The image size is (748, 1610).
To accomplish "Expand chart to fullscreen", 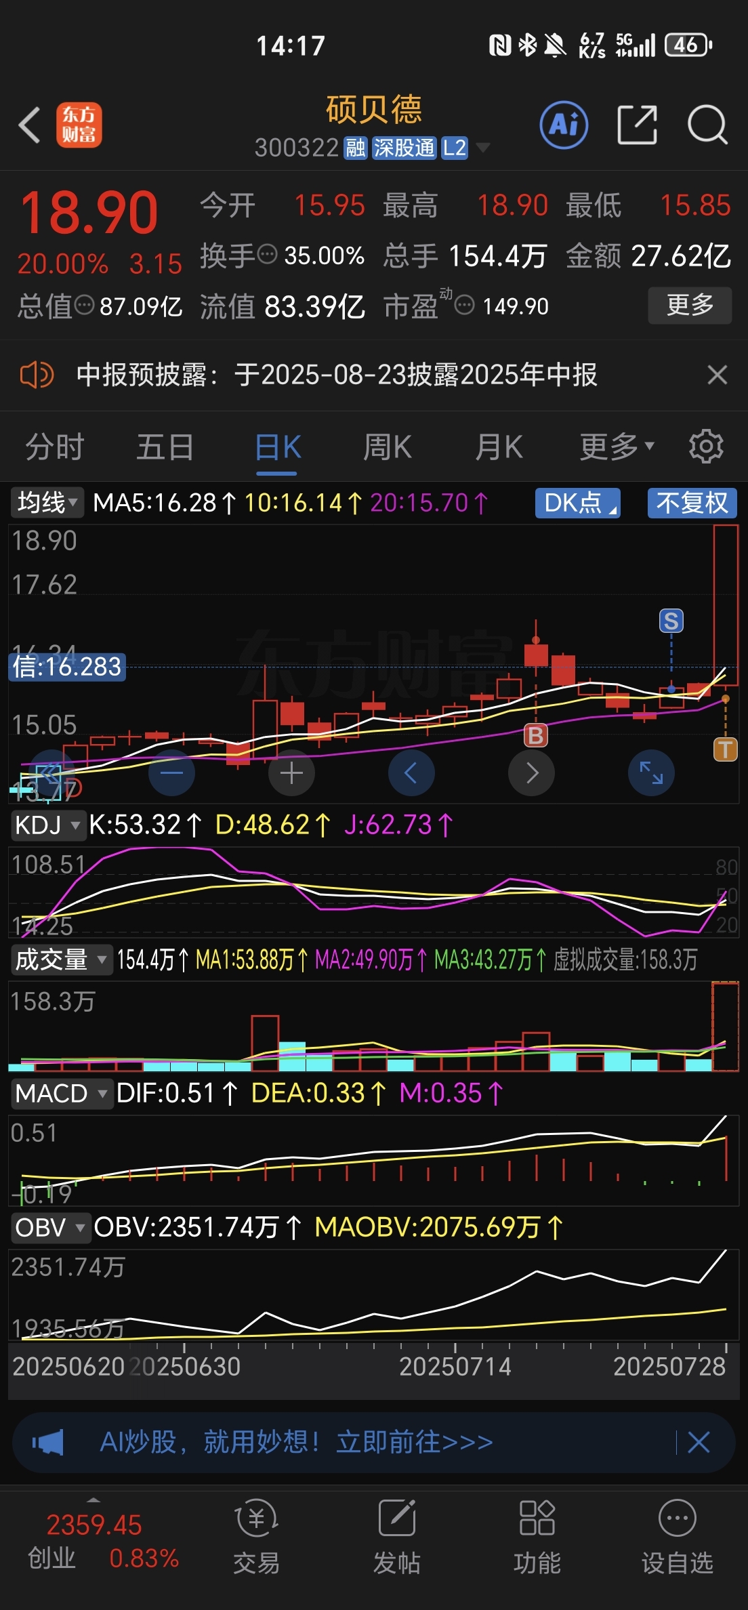I will 651,772.
